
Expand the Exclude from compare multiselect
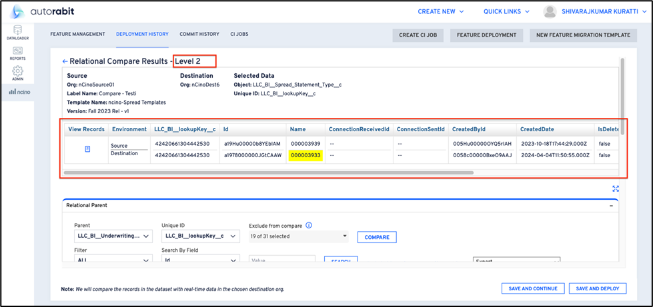[298, 236]
